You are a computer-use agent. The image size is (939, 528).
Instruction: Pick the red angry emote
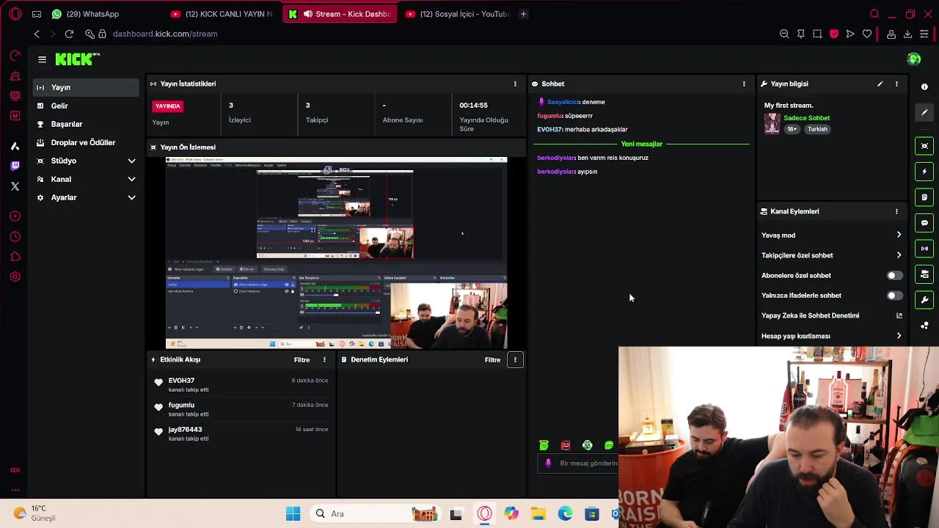tap(566, 445)
